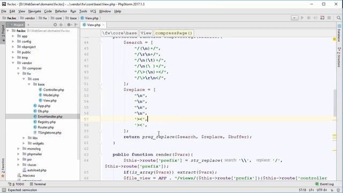343x193 pixels.
Task: Open the Edit menu
Action: (12, 11)
